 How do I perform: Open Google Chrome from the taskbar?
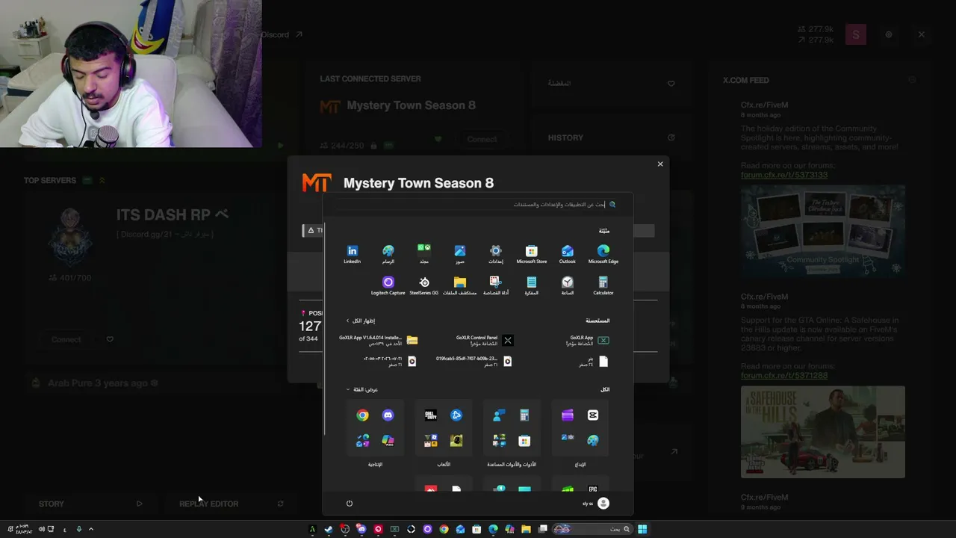pos(444,529)
